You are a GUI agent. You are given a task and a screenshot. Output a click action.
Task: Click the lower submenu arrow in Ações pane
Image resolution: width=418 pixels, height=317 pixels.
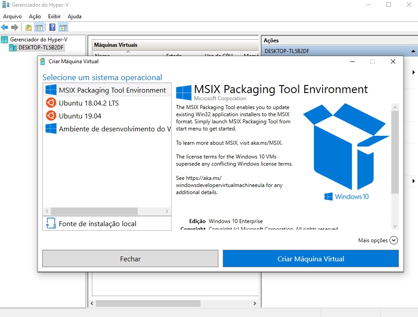pos(414,181)
